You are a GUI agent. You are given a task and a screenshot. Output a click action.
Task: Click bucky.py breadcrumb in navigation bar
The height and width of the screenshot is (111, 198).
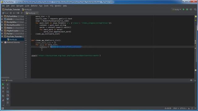pos(27,10)
